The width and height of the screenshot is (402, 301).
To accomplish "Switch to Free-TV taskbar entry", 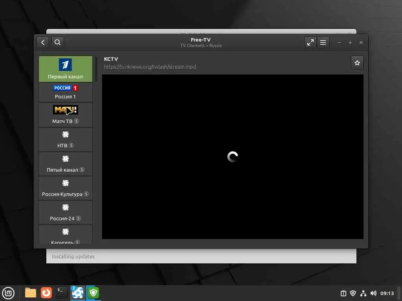I will [77, 293].
